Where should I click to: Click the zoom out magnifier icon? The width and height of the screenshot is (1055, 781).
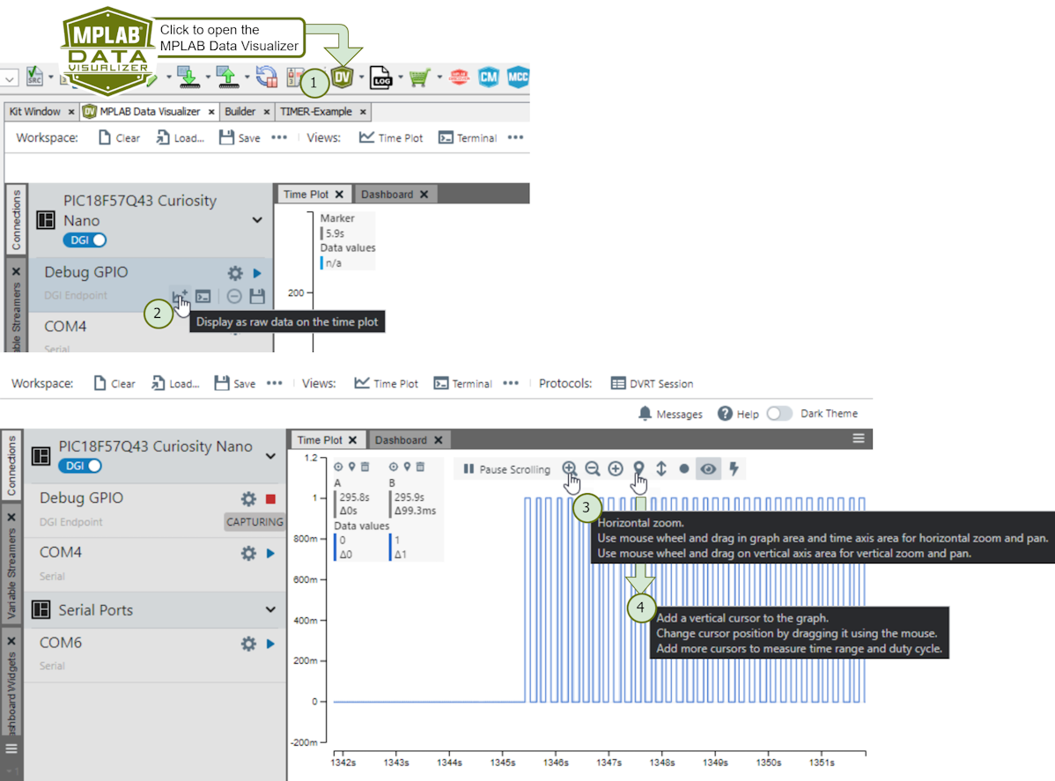click(x=593, y=469)
